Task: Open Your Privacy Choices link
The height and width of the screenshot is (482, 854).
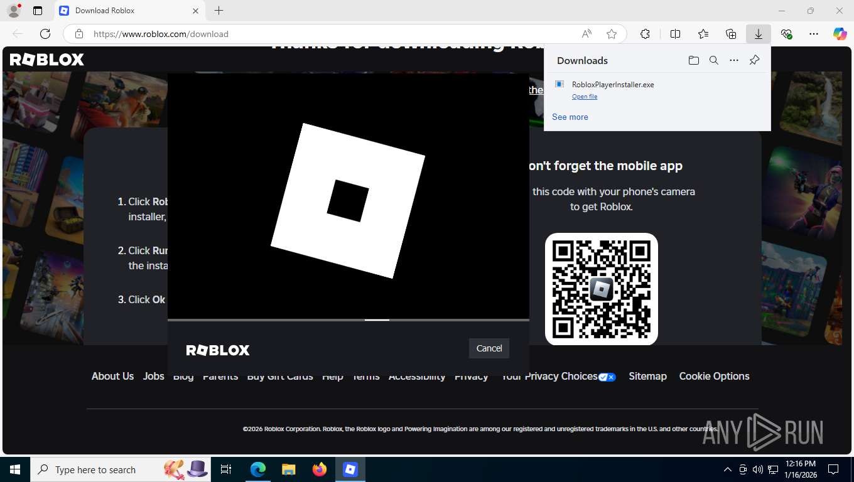Action: 558,376
